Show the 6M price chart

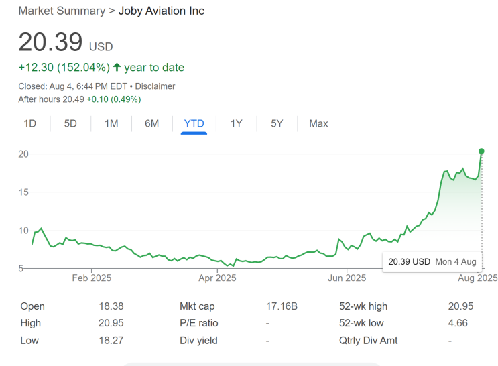click(x=152, y=123)
